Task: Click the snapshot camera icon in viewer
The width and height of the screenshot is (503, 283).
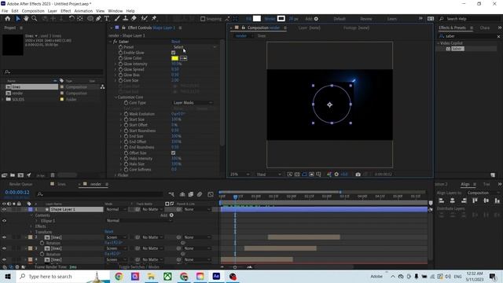Action: (x=358, y=175)
